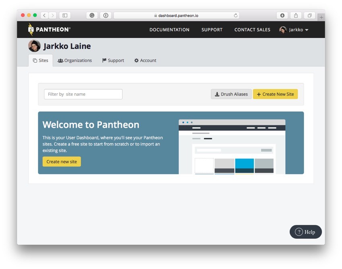This screenshot has width=342, height=269.
Task: Download Drush Aliases
Action: (231, 94)
